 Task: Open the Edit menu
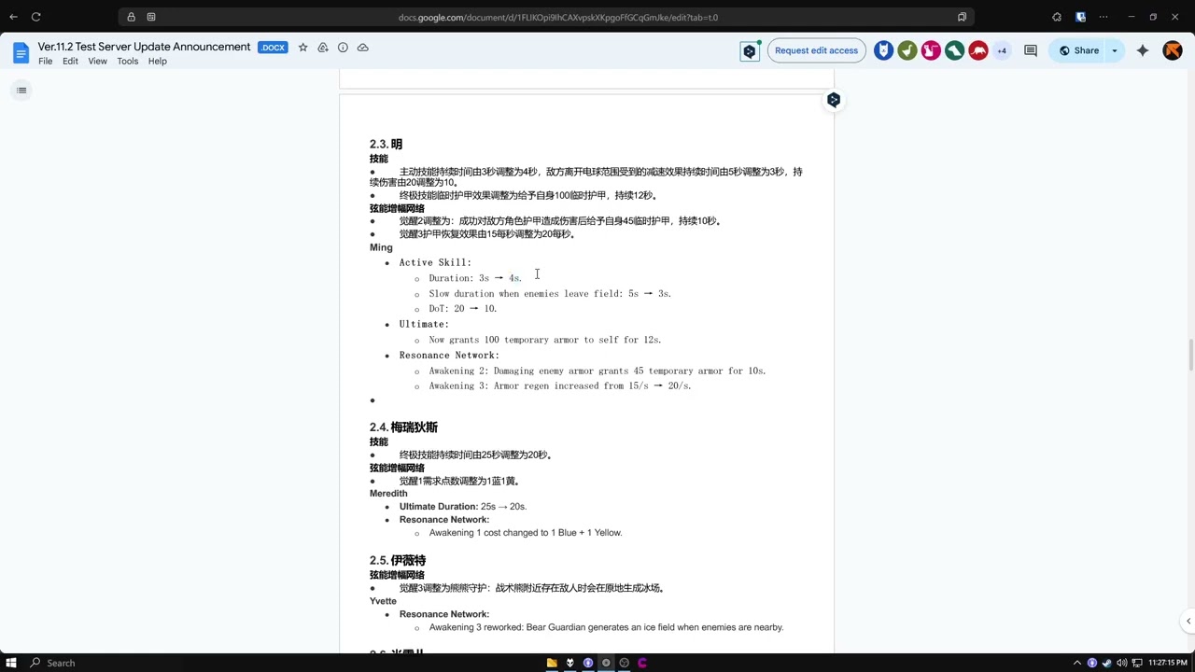(70, 62)
